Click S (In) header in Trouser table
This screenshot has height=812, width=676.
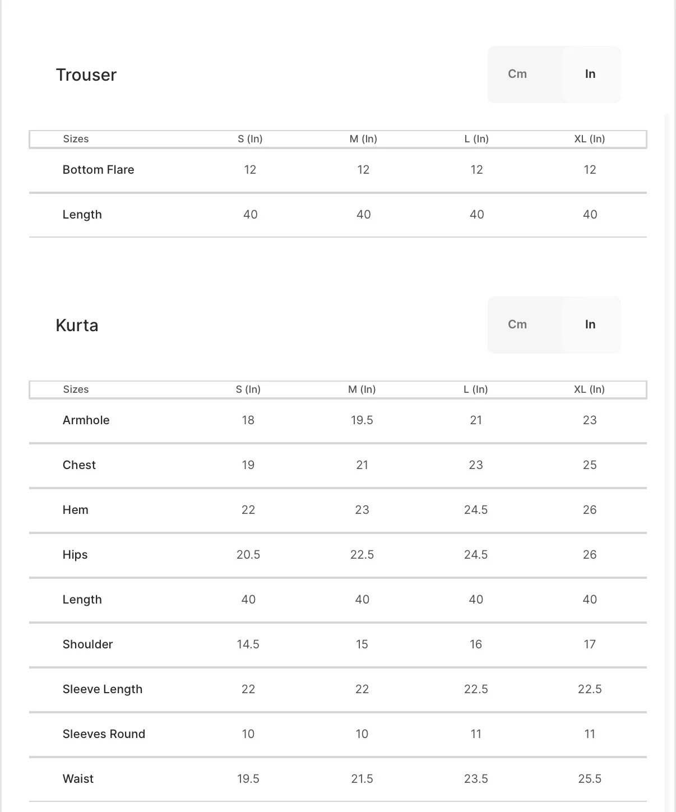point(250,139)
